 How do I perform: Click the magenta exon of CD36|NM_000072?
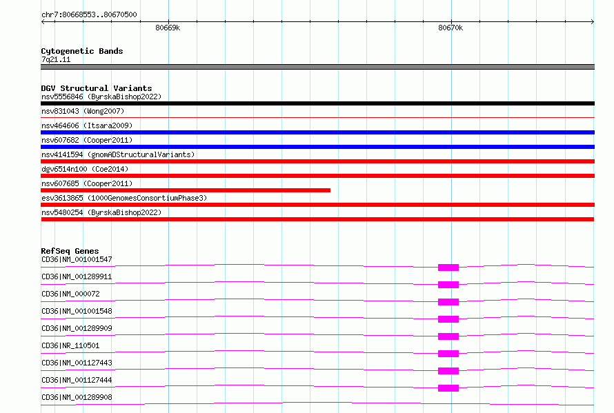(x=448, y=302)
